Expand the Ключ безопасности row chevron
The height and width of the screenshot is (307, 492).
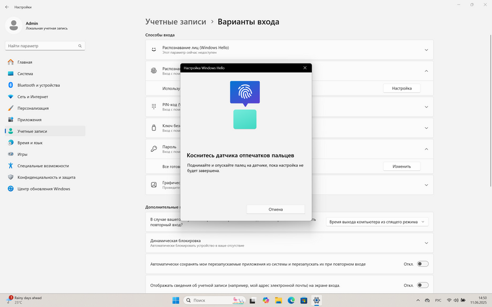[426, 128]
